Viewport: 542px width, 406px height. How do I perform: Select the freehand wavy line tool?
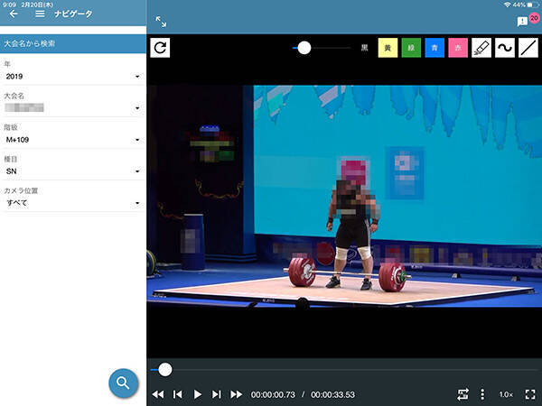tap(505, 48)
